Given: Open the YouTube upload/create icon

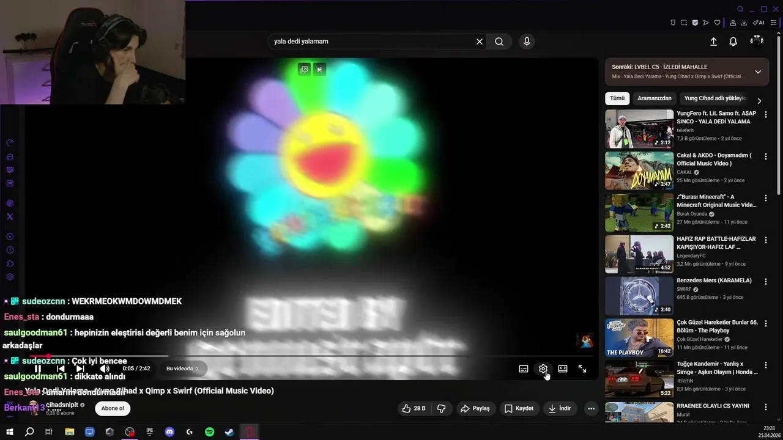Looking at the screenshot, I should [713, 42].
